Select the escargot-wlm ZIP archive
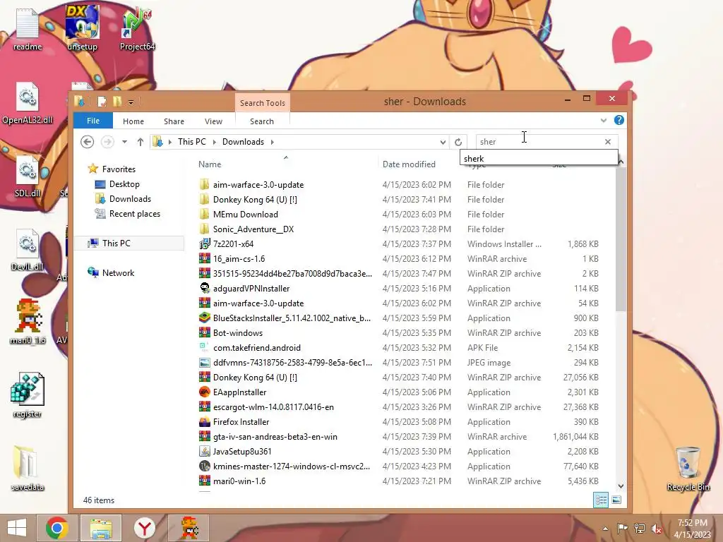723x542 pixels. click(273, 407)
